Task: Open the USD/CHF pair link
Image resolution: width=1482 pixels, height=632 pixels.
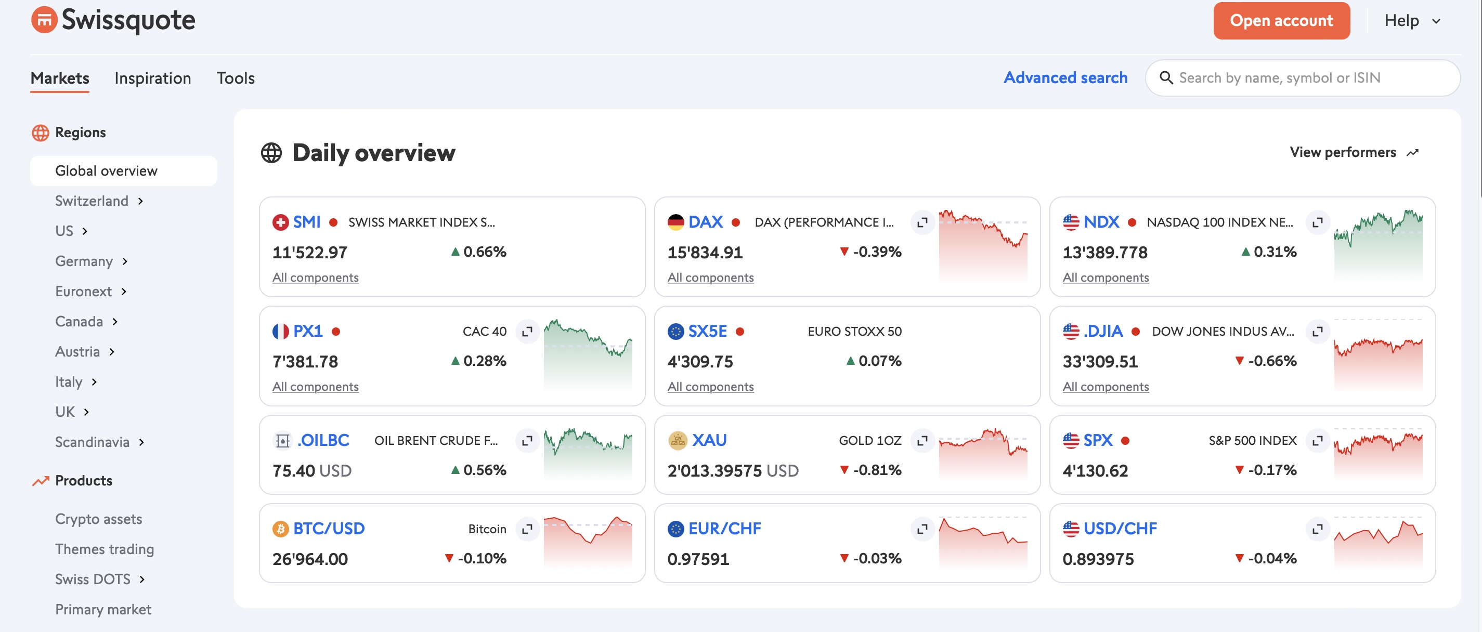Action: pos(1120,529)
